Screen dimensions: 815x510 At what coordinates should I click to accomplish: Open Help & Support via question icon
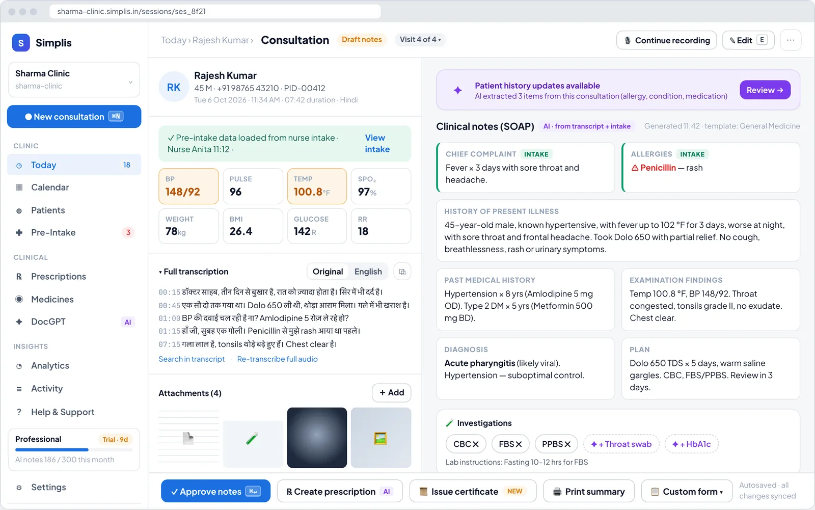click(x=19, y=412)
